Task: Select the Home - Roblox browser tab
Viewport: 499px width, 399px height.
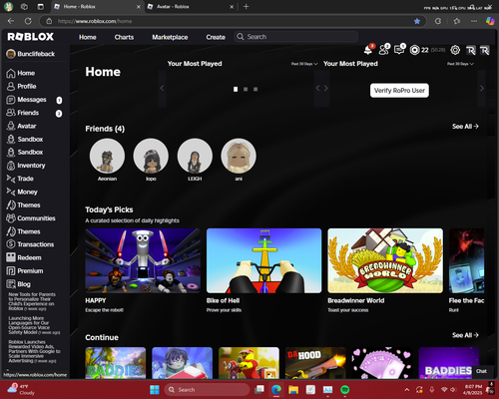Action: 97,7
